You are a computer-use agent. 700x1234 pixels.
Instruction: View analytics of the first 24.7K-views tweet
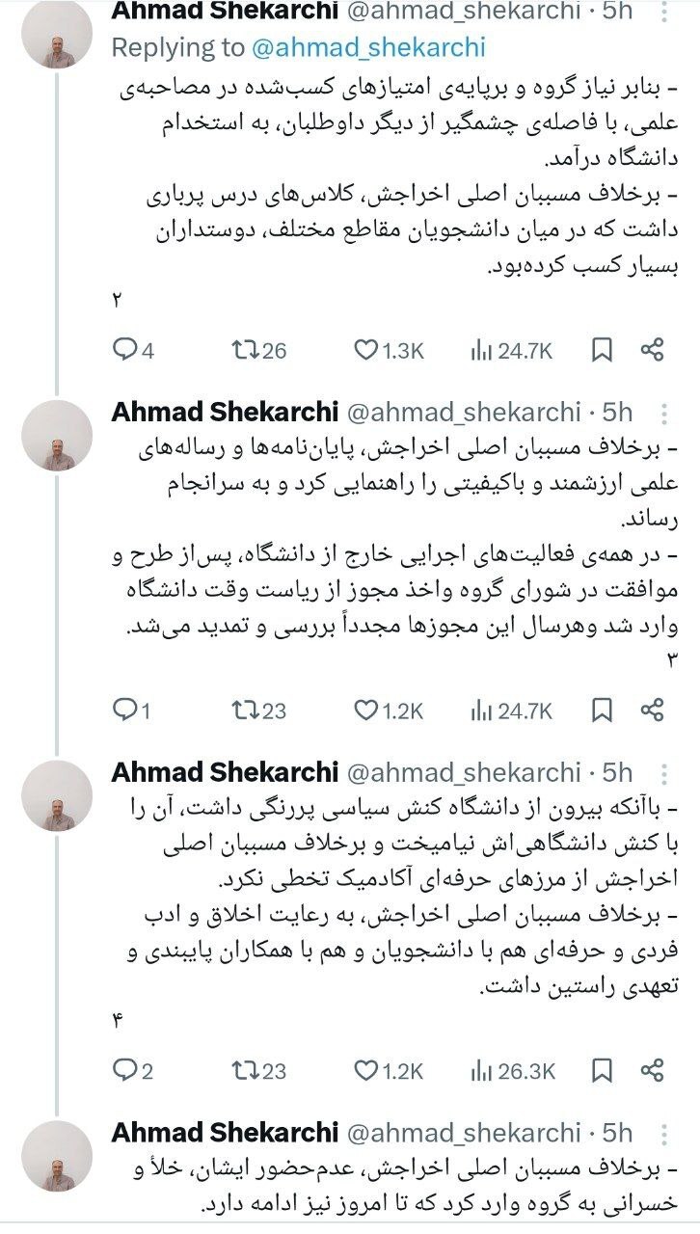[x=482, y=351]
